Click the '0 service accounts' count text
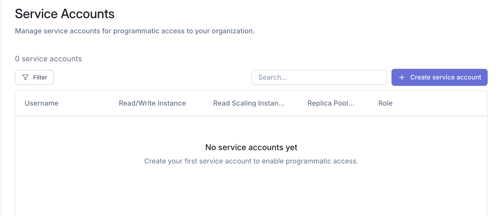 click(x=49, y=59)
